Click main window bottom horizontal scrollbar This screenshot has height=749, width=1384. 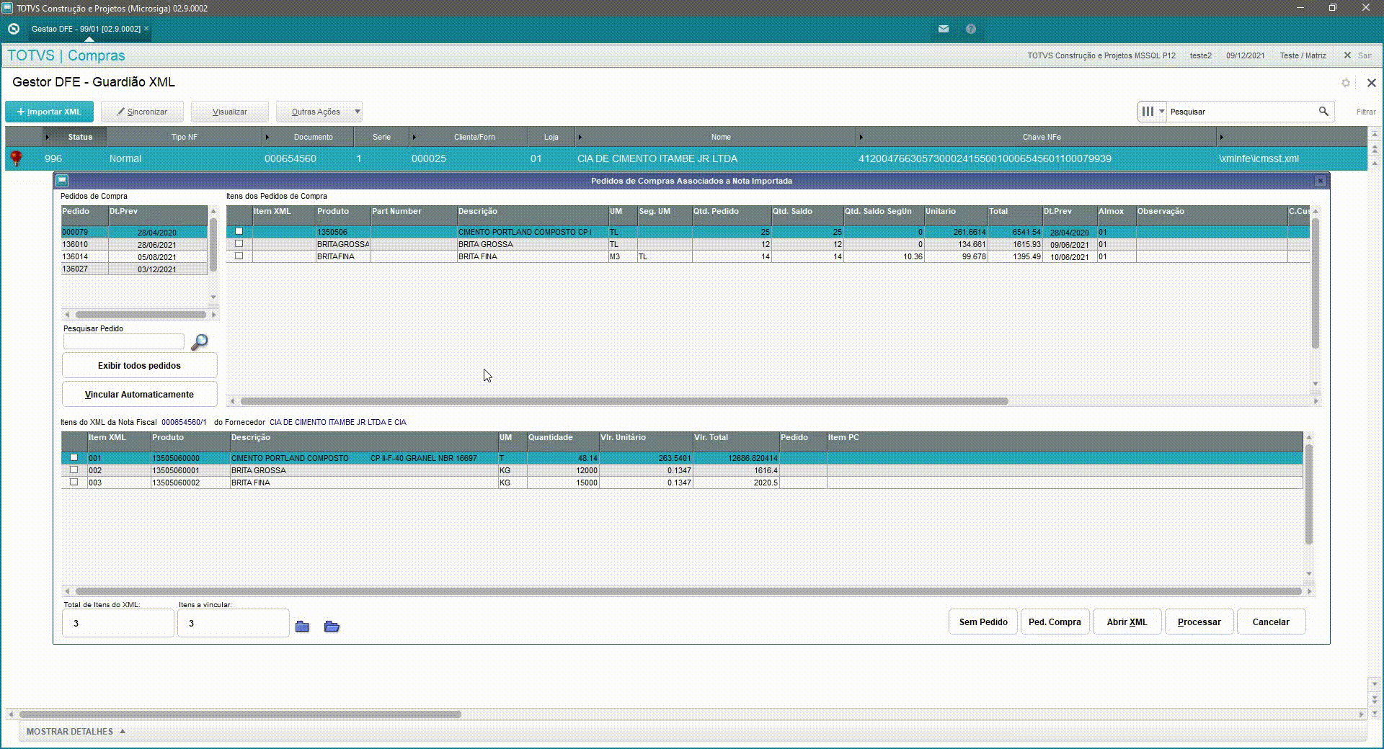click(240, 714)
